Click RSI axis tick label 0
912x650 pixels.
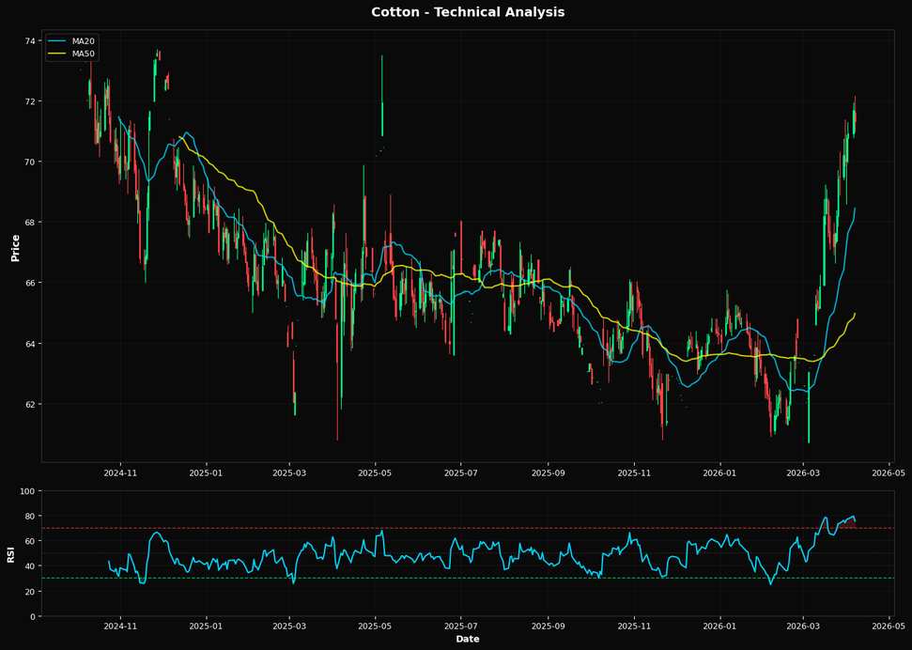click(35, 616)
